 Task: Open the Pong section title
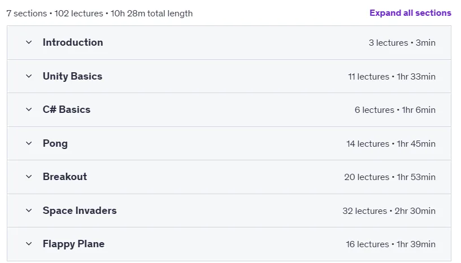click(55, 144)
